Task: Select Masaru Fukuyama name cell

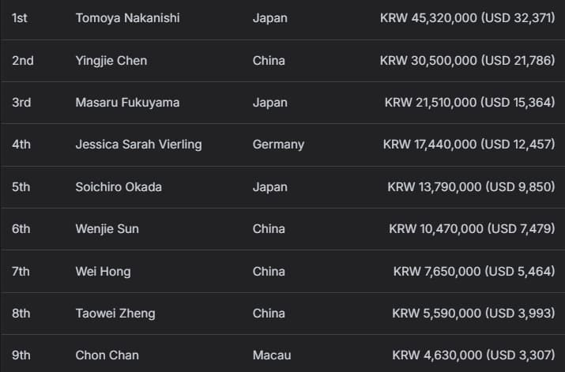Action: (127, 103)
